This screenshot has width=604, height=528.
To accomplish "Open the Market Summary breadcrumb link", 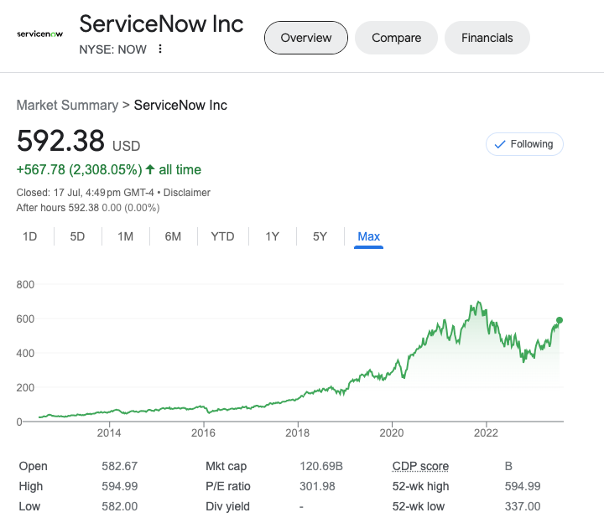I will point(67,105).
